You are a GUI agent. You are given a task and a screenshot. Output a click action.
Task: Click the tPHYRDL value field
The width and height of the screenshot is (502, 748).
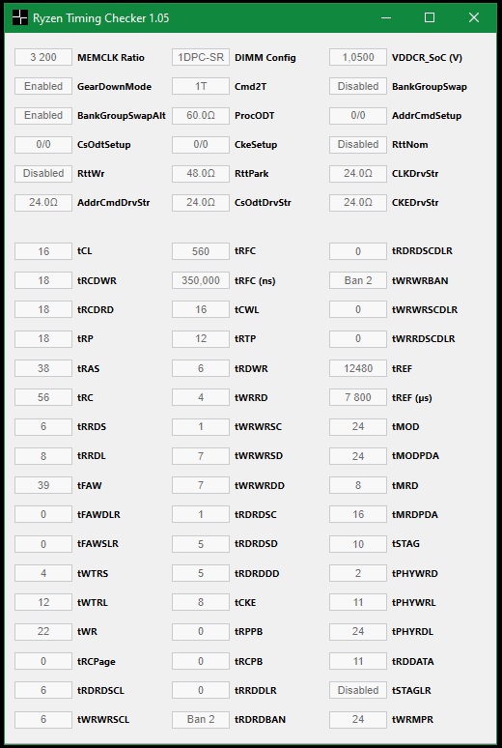coord(358,631)
